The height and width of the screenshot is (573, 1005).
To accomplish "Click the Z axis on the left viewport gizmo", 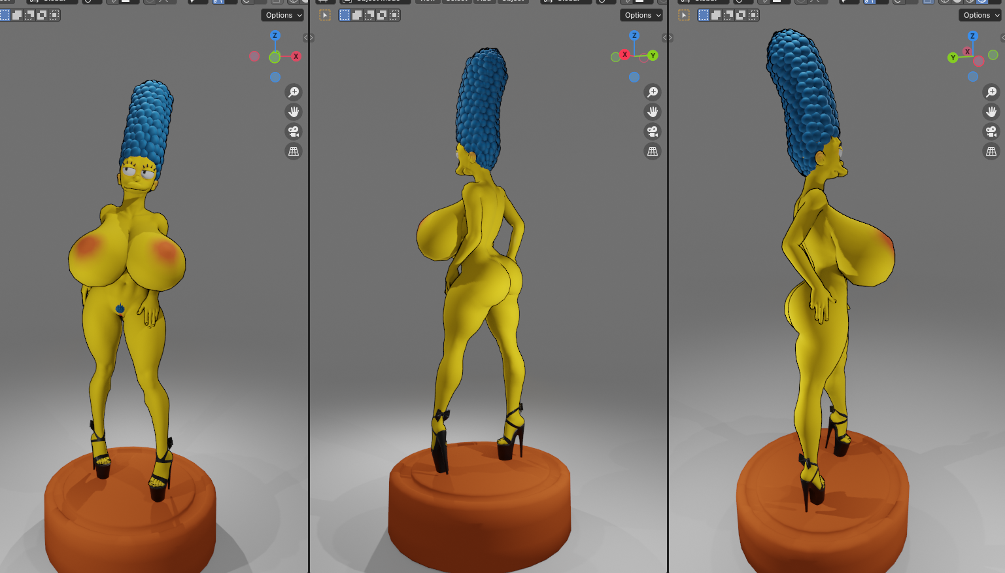I will point(275,35).
